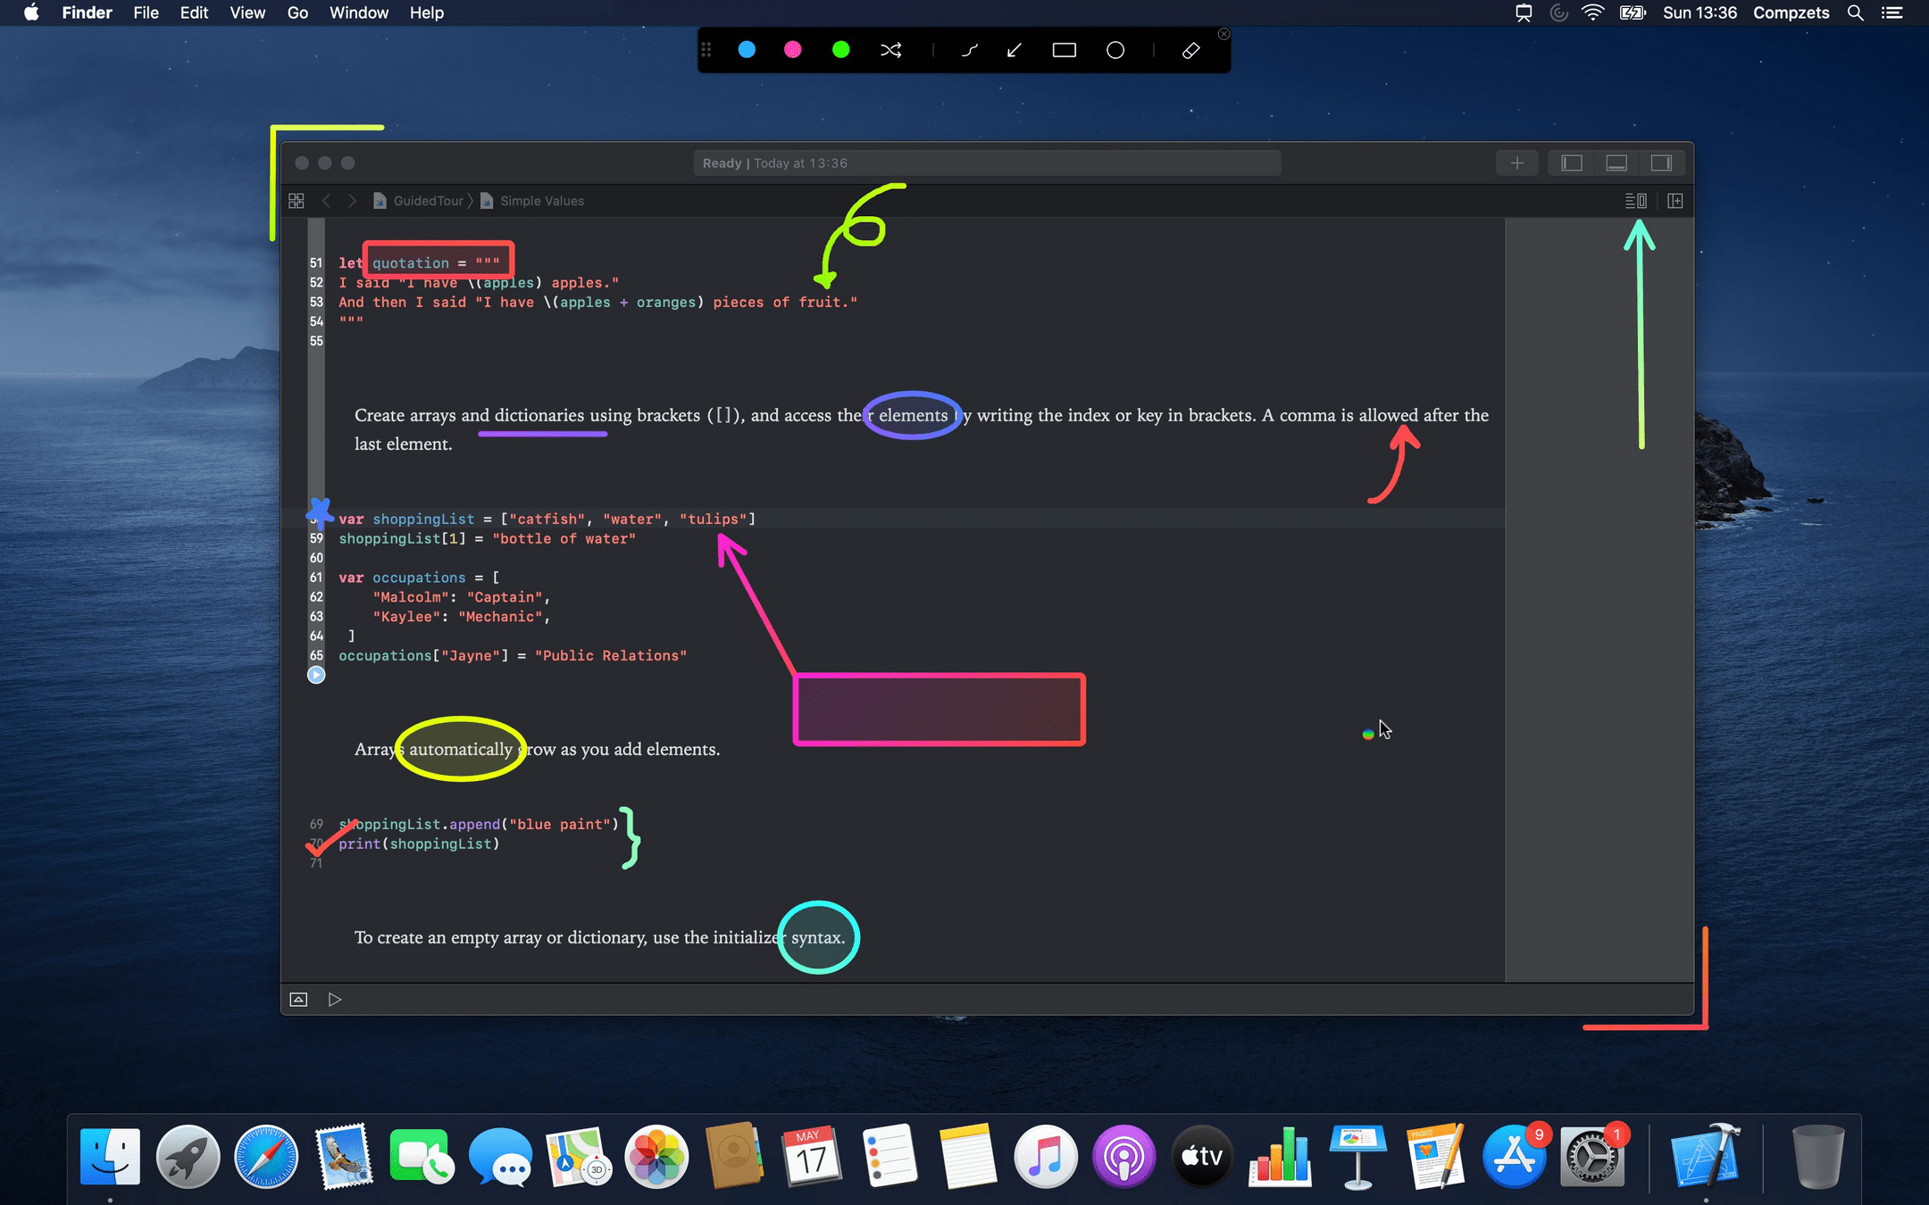The width and height of the screenshot is (1929, 1205).
Task: Select the circle shape tool
Action: click(x=1115, y=51)
